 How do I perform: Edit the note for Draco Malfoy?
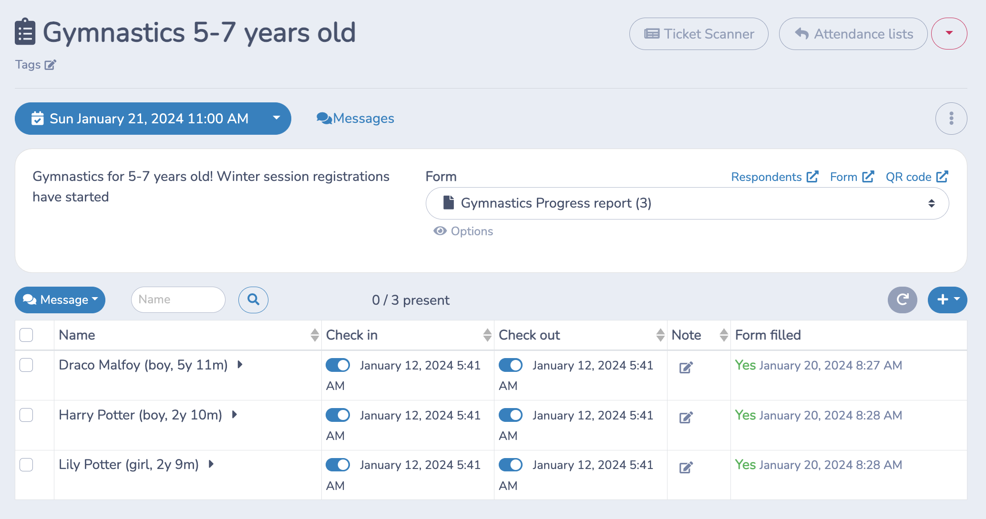coord(686,367)
